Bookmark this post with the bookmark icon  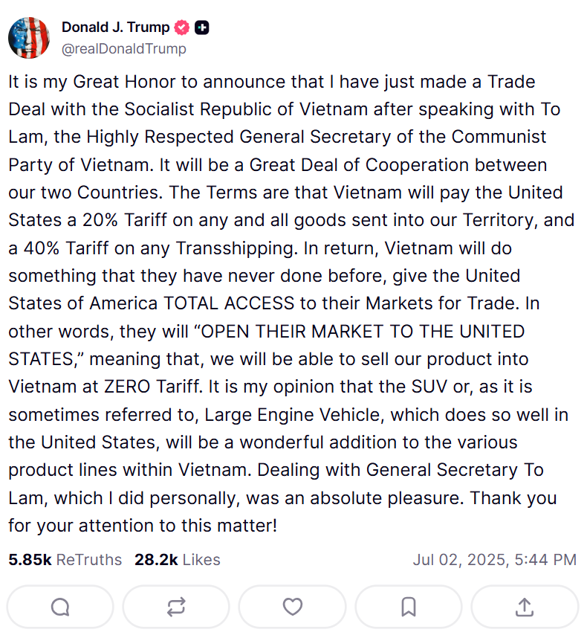click(x=409, y=607)
